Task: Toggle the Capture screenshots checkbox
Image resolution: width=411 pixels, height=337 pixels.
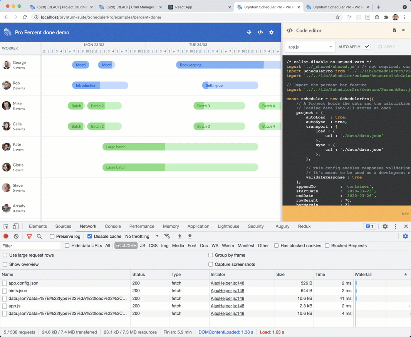Action: coord(211,264)
